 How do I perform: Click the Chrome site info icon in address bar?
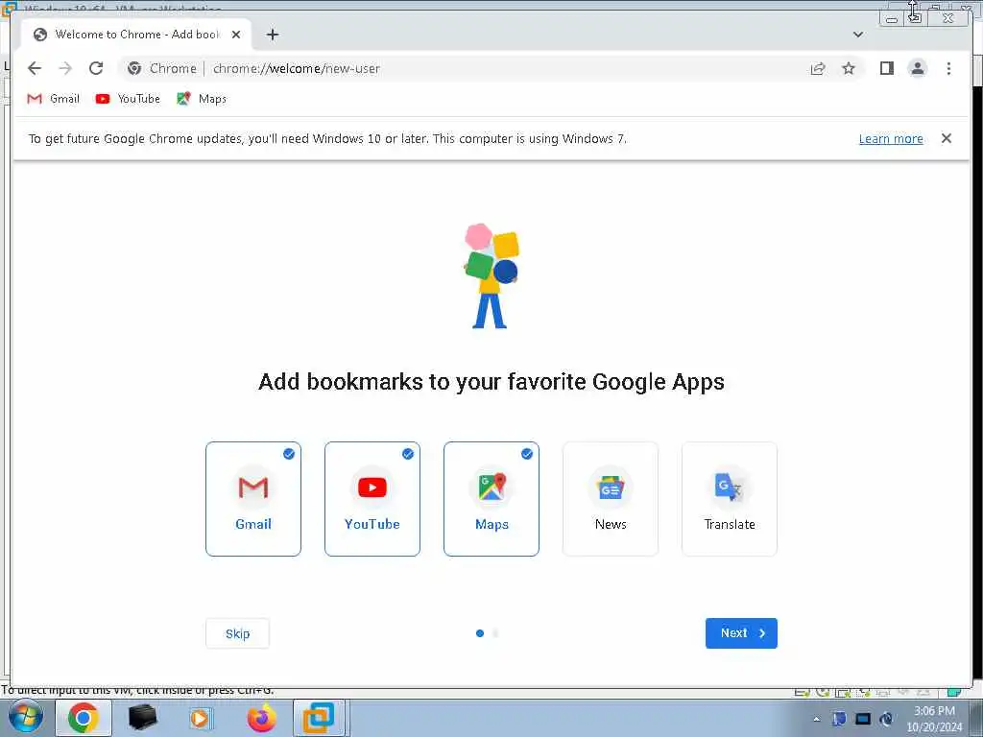(x=134, y=68)
